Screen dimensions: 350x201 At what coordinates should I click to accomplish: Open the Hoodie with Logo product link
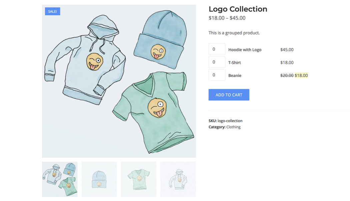click(x=244, y=49)
